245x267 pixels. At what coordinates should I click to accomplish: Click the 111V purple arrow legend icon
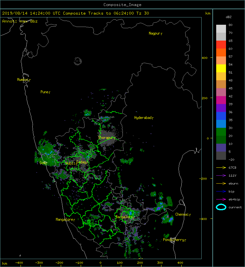[221, 176]
